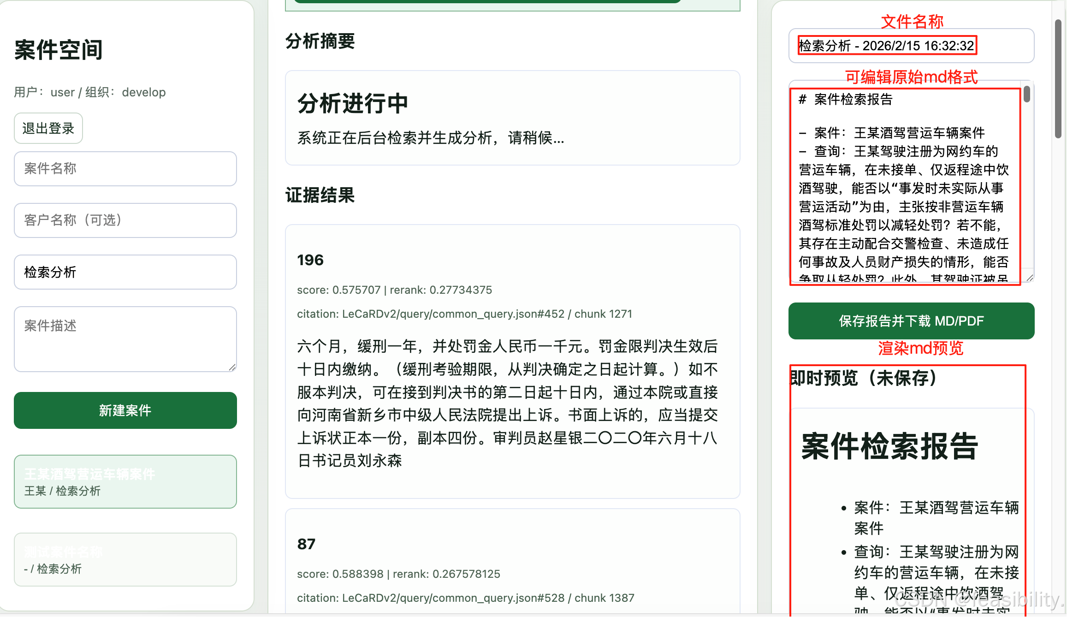Grab the 案件描述 textarea resize handle
The image size is (1067, 617).
tap(232, 368)
